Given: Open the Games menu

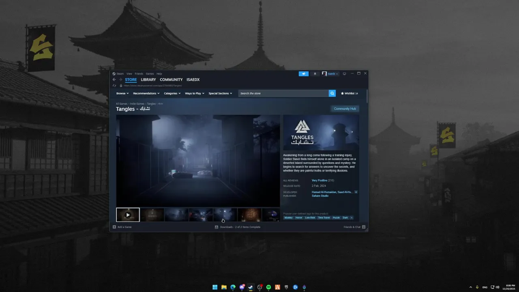Looking at the screenshot, I should [x=150, y=74].
